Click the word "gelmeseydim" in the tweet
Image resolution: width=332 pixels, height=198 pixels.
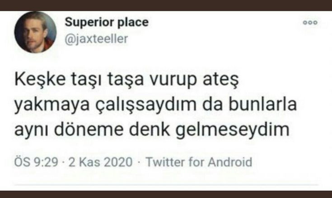click(232, 130)
